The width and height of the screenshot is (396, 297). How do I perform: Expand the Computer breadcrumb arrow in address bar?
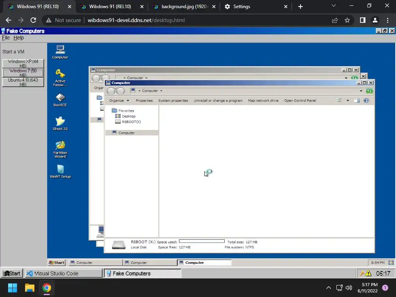pos(161,90)
